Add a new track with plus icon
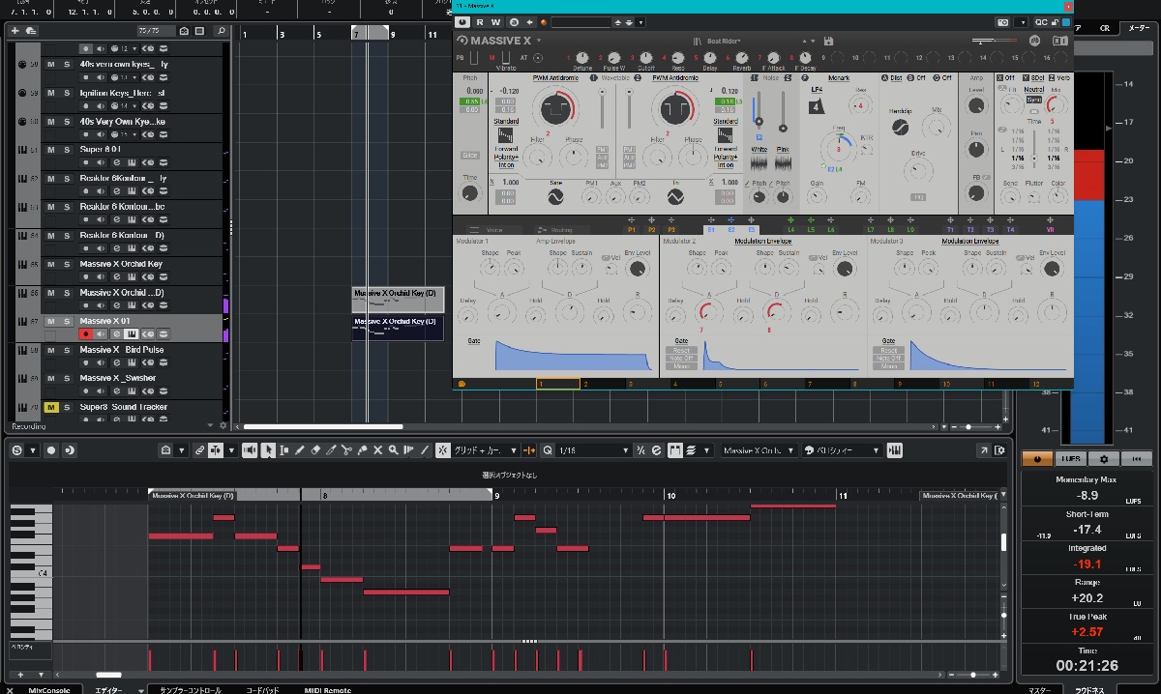 click(15, 31)
